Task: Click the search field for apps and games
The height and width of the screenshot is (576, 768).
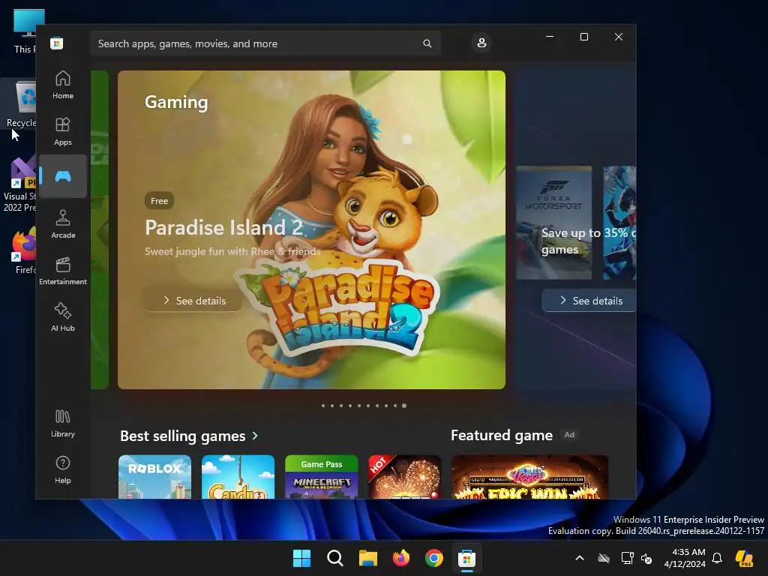Action: coord(265,43)
